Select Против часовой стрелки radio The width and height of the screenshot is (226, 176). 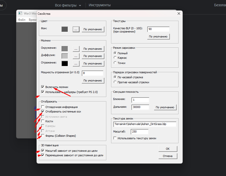tap(115, 82)
